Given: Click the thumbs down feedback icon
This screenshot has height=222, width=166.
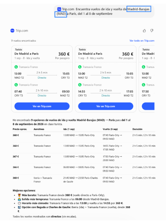Looking at the screenshot, I should [152, 31].
